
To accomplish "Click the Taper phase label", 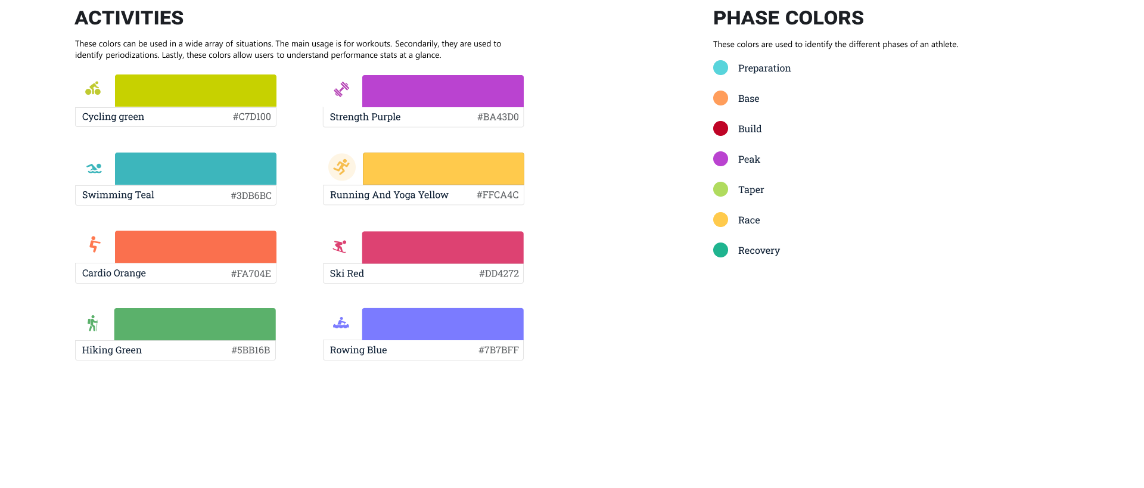I will (x=751, y=190).
